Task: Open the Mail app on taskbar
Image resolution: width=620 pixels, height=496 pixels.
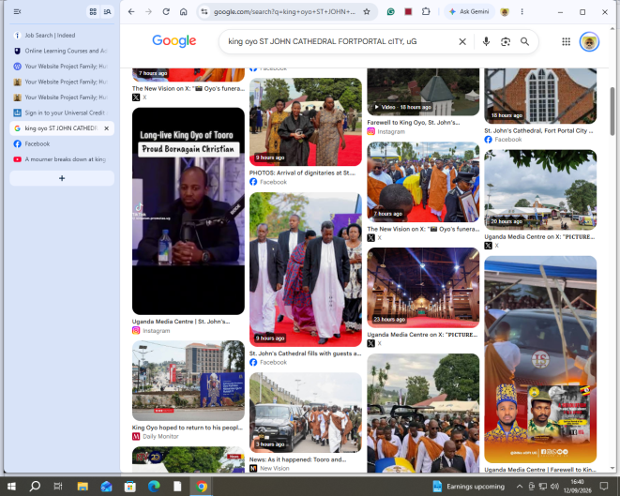Action: point(106,486)
